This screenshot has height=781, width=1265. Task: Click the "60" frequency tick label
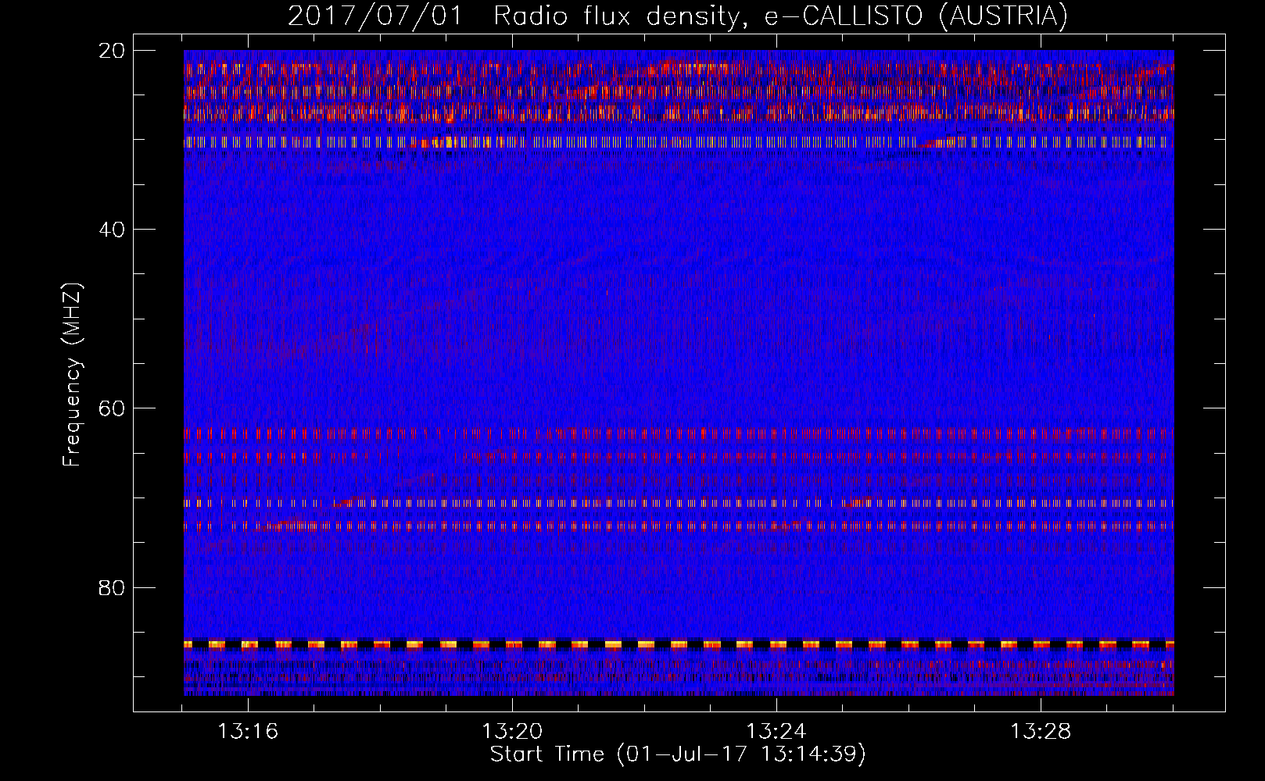click(113, 408)
